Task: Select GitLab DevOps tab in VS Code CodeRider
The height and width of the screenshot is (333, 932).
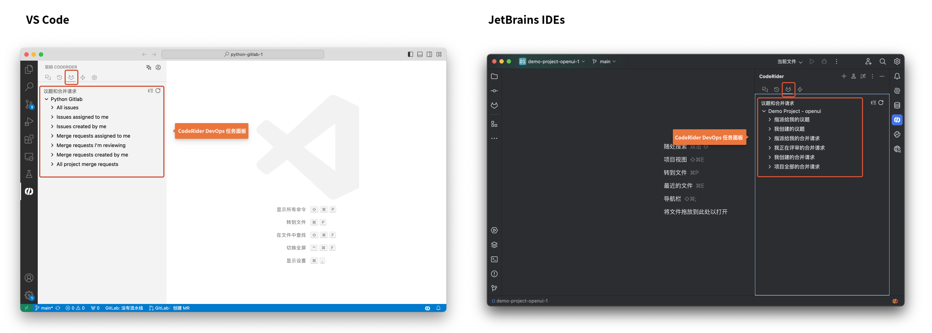Action: click(x=71, y=77)
